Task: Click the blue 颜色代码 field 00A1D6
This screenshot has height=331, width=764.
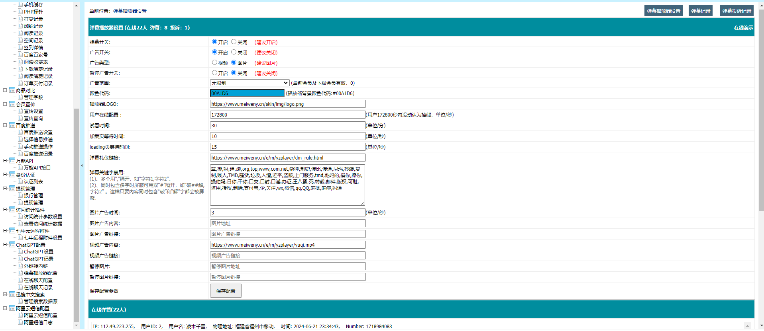Action: pyautogui.click(x=247, y=93)
